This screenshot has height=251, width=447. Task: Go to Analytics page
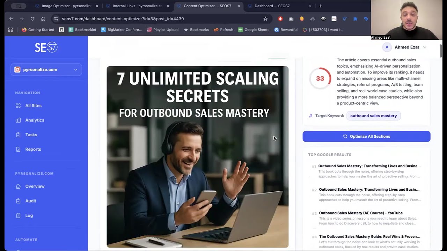pos(35,120)
